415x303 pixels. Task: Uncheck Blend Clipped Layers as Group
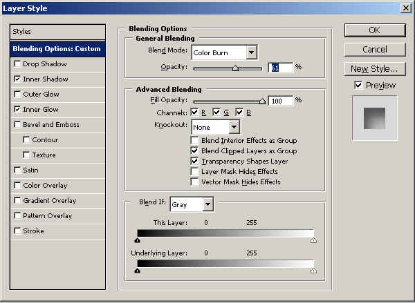(x=194, y=150)
